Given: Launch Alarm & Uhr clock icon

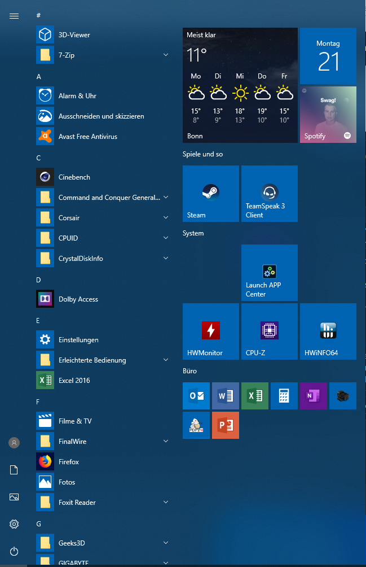Looking at the screenshot, I should pos(45,95).
